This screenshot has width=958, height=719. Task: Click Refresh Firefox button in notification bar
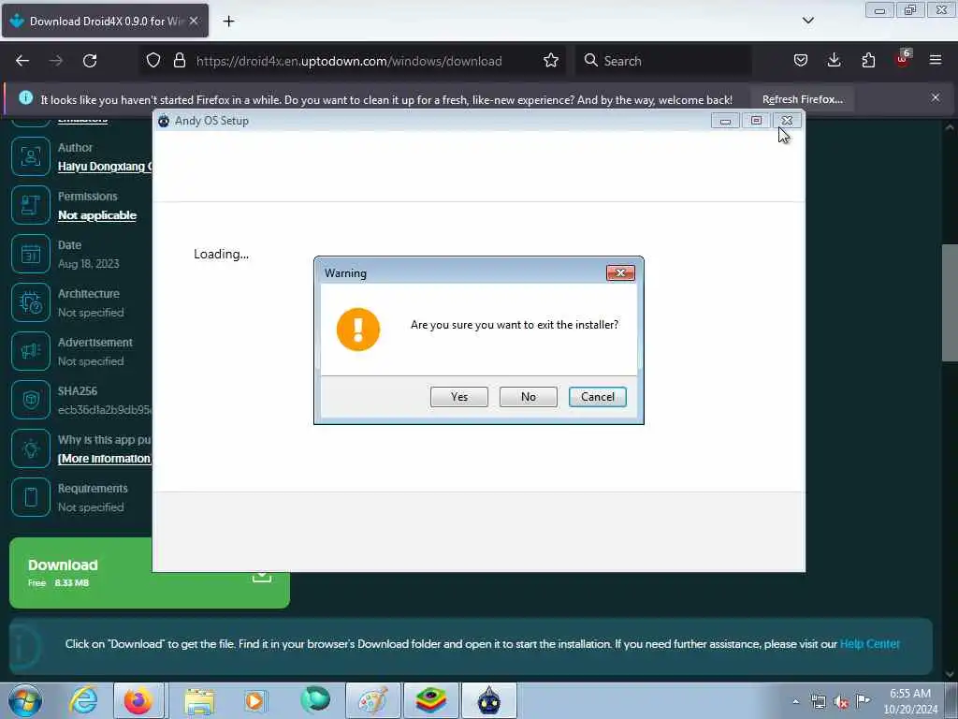point(802,99)
